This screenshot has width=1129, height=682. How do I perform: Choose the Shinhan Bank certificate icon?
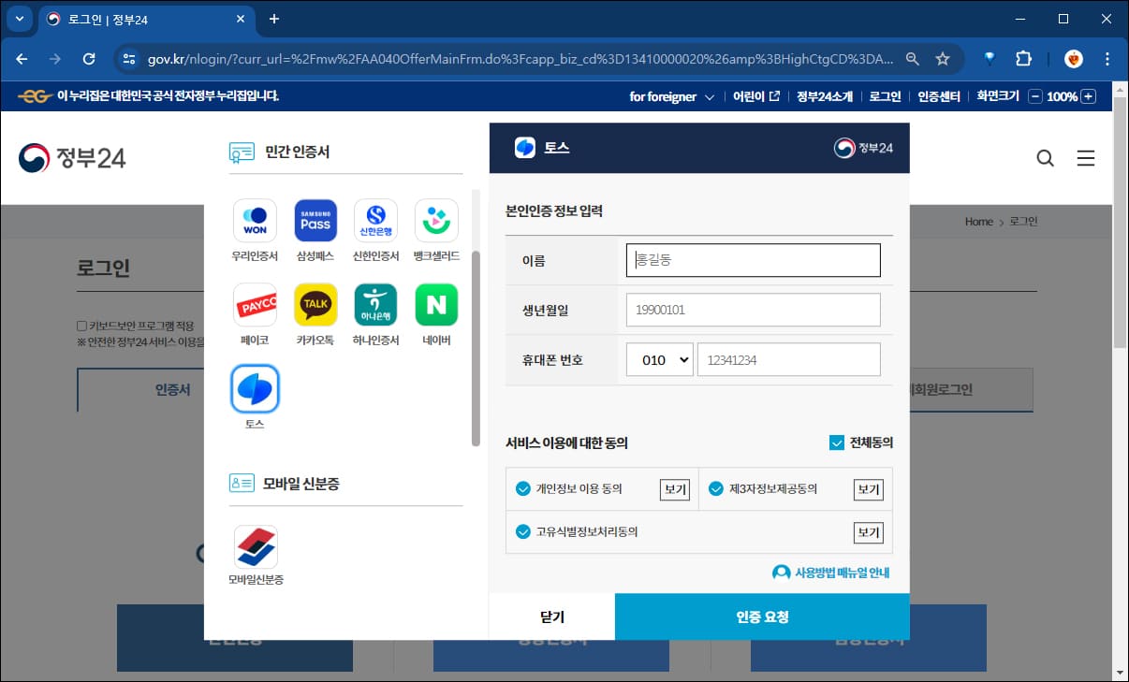pos(375,221)
